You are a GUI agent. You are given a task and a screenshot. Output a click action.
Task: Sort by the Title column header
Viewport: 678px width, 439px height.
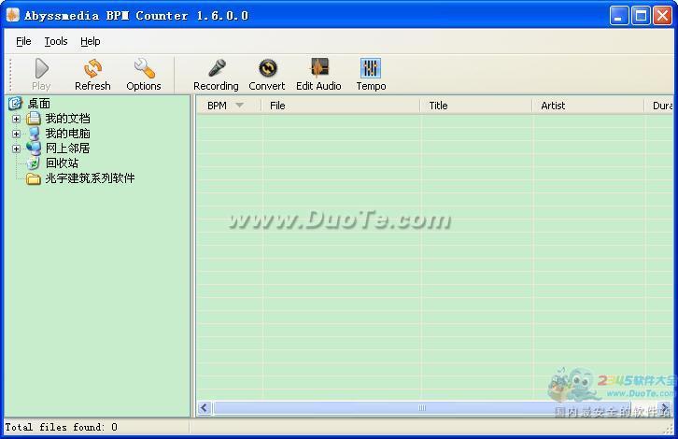click(476, 106)
